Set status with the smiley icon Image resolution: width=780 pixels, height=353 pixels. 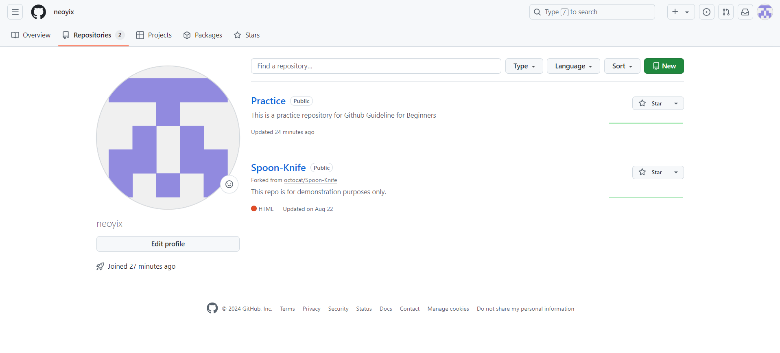pos(229,184)
